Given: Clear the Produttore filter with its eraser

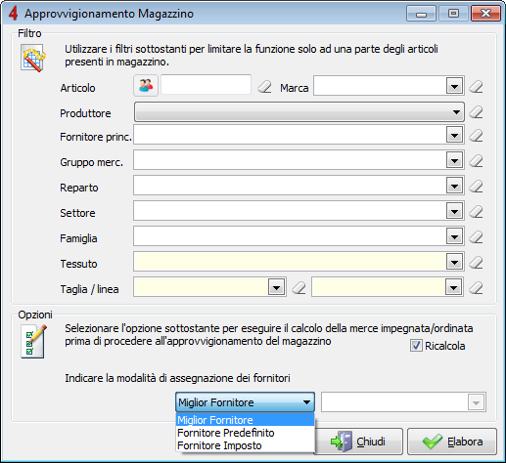Looking at the screenshot, I should (476, 112).
